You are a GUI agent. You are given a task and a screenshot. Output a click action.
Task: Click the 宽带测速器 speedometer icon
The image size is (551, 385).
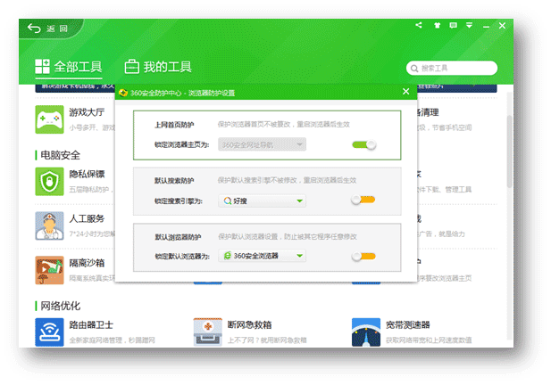tap(366, 332)
